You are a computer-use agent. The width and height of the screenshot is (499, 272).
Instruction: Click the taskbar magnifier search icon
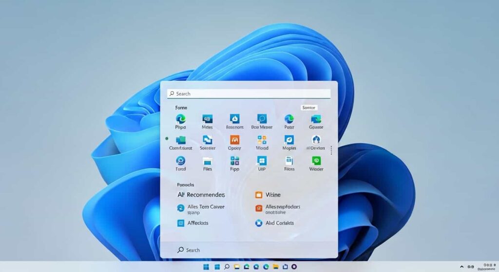coord(227,267)
